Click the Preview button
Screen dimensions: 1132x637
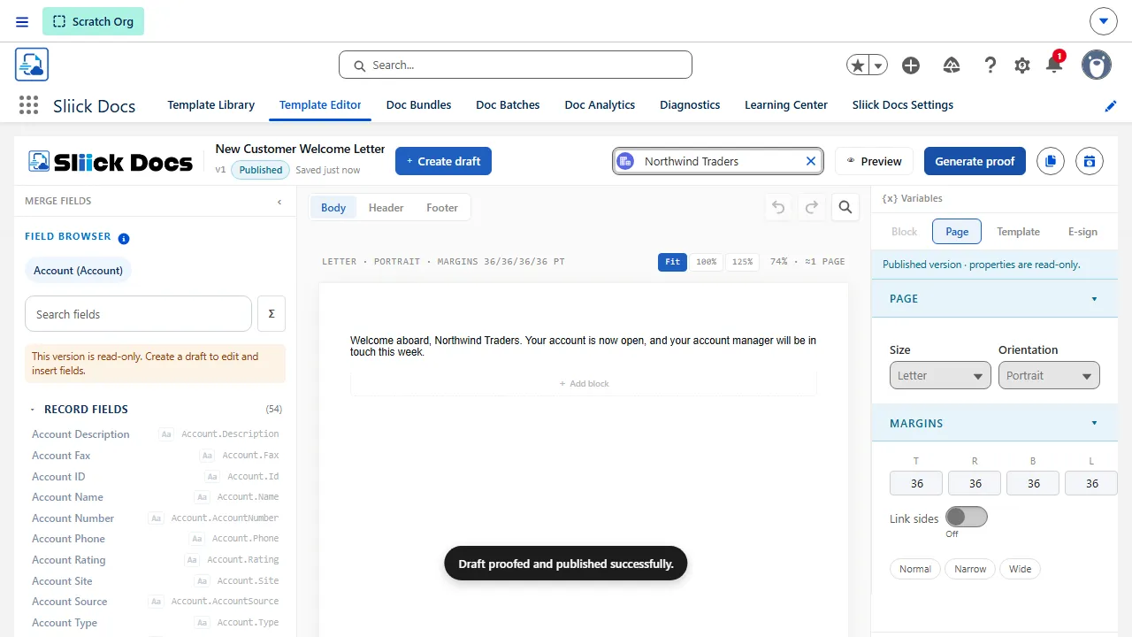pyautogui.click(x=874, y=161)
